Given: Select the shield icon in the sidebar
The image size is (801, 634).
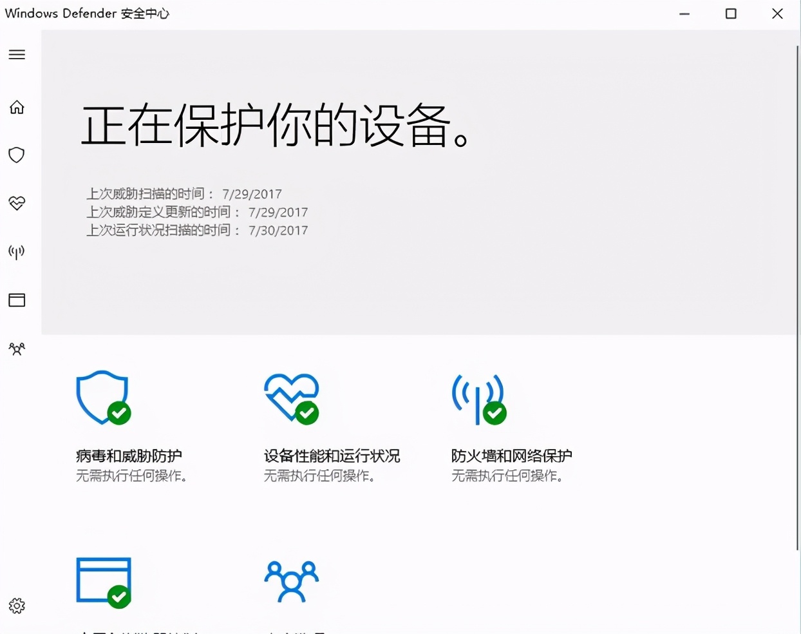Looking at the screenshot, I should click(17, 155).
